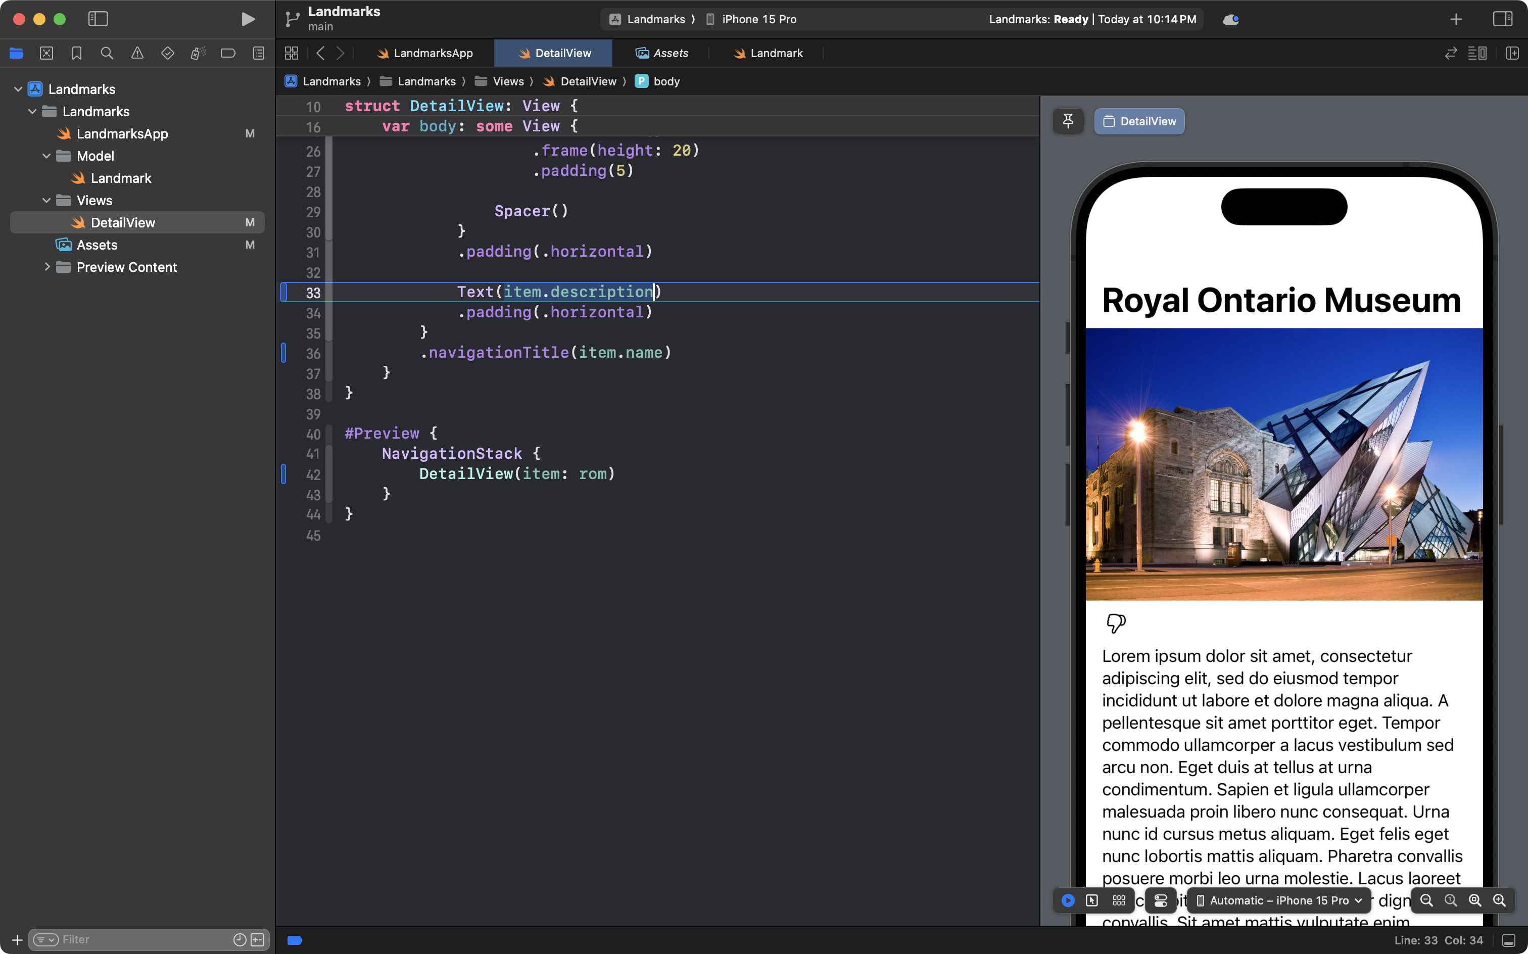Run the app with the play button
This screenshot has height=954, width=1528.
(x=248, y=19)
